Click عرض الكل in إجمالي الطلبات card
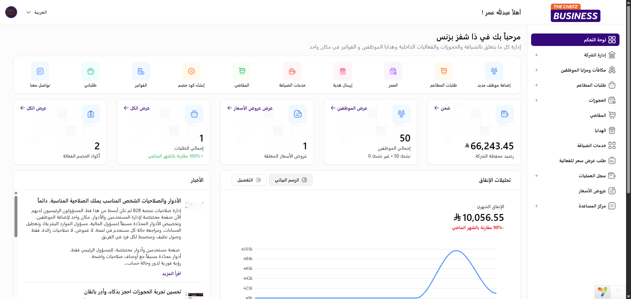This screenshot has width=631, height=299. click(137, 108)
